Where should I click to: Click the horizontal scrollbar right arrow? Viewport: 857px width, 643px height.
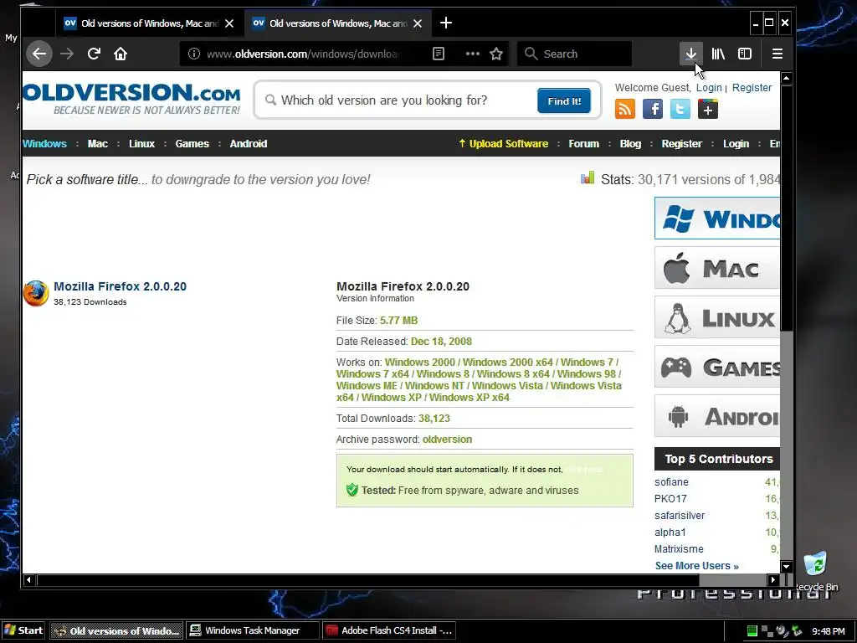pyautogui.click(x=772, y=579)
